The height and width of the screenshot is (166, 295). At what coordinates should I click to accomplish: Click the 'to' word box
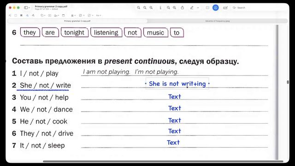[x=177, y=32]
